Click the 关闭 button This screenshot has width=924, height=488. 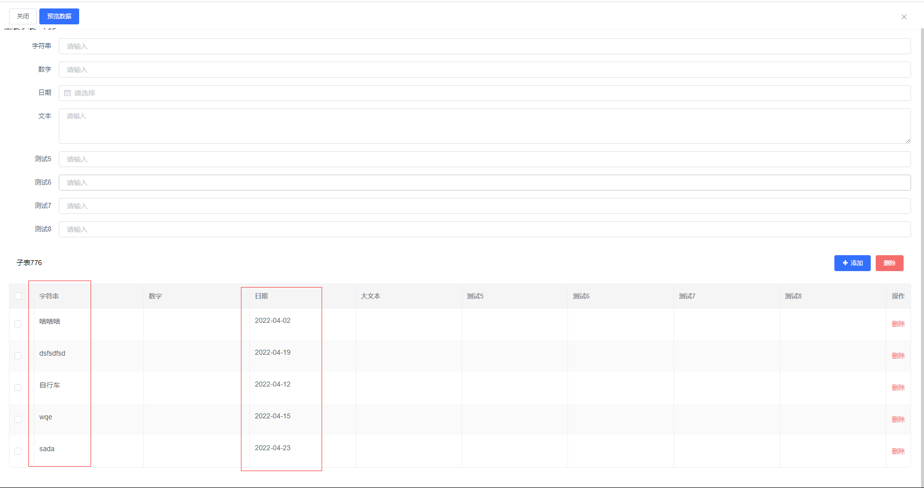click(23, 16)
